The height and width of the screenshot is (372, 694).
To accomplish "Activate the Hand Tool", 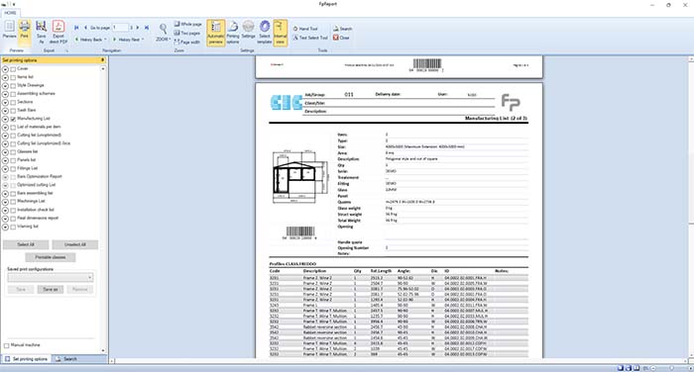I will coord(305,29).
